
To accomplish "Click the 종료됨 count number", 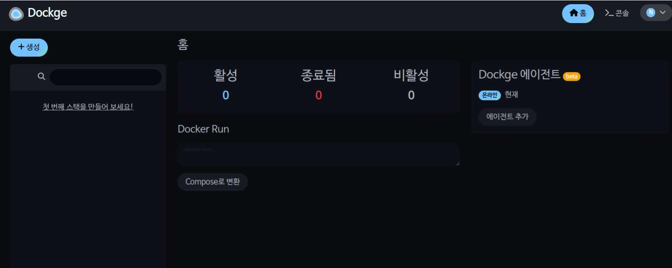I will (x=318, y=95).
